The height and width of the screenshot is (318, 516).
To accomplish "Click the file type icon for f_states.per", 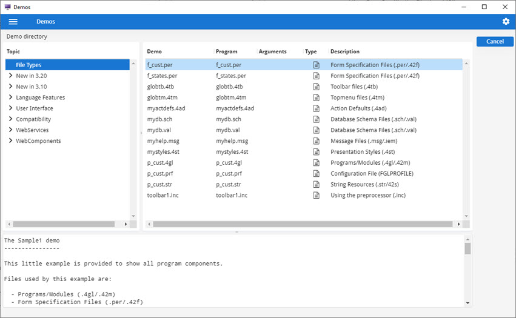I will pos(317,76).
